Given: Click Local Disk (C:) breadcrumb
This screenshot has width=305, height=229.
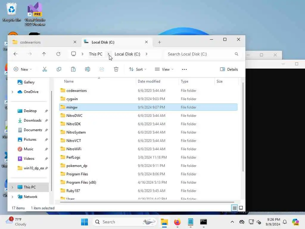Looking at the screenshot, I should 127,54.
